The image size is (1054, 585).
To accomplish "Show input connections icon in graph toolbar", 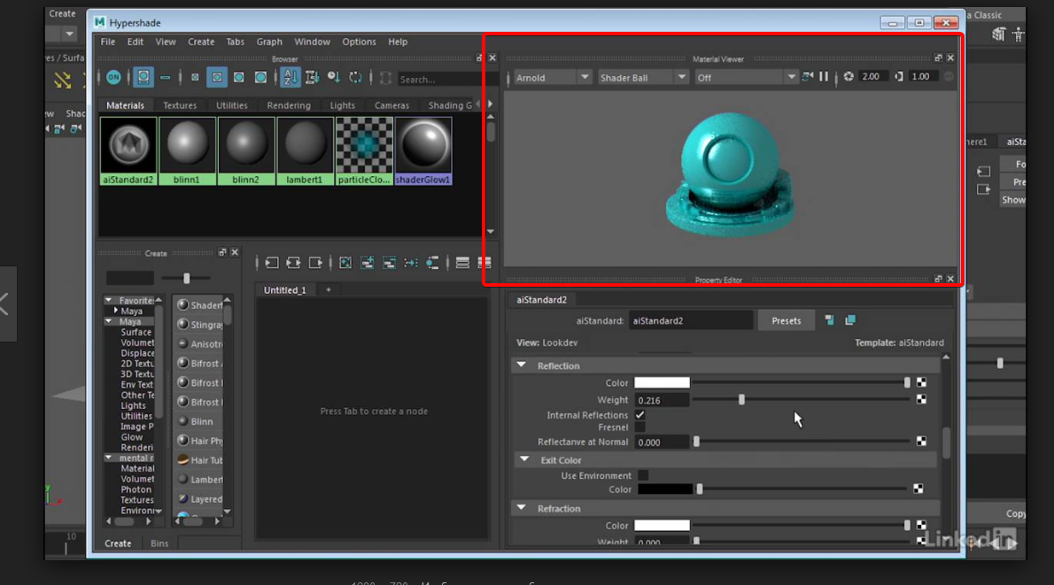I will click(272, 263).
